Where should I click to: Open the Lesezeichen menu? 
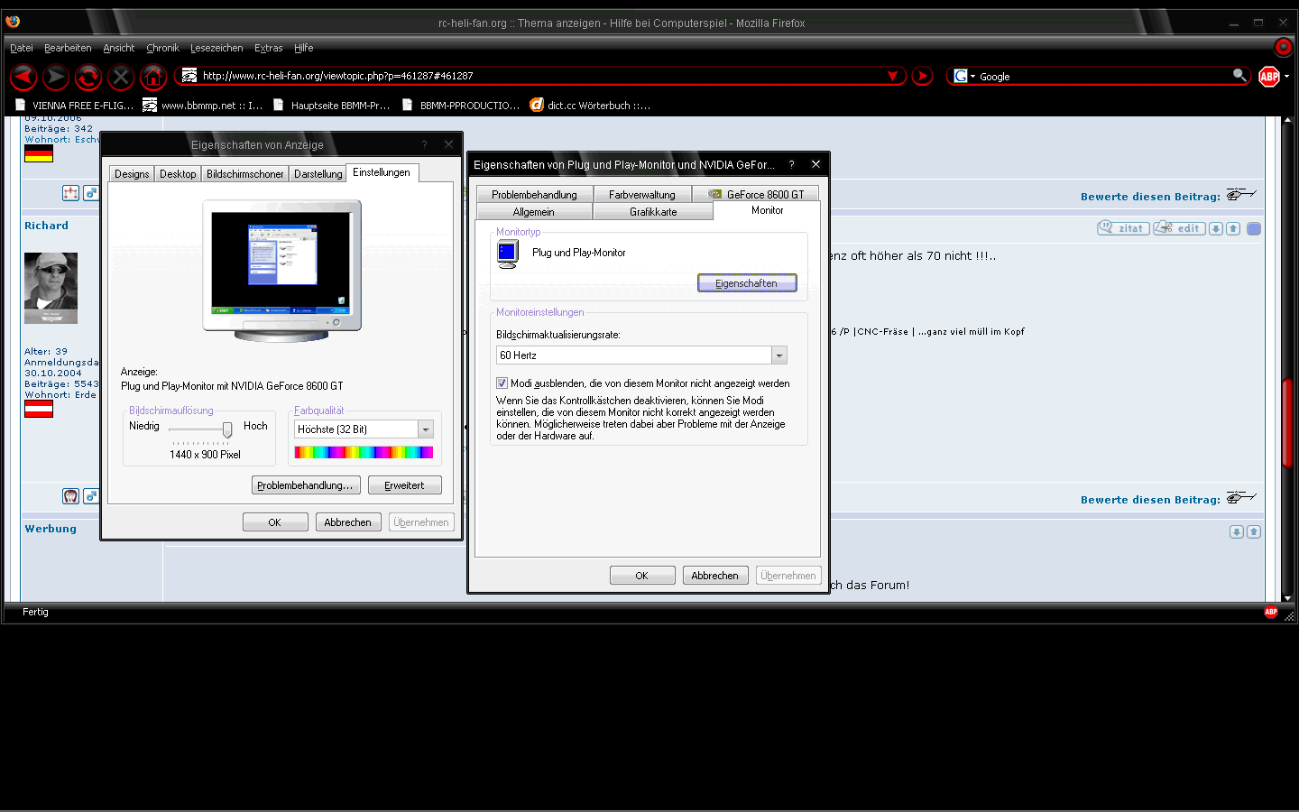point(216,48)
